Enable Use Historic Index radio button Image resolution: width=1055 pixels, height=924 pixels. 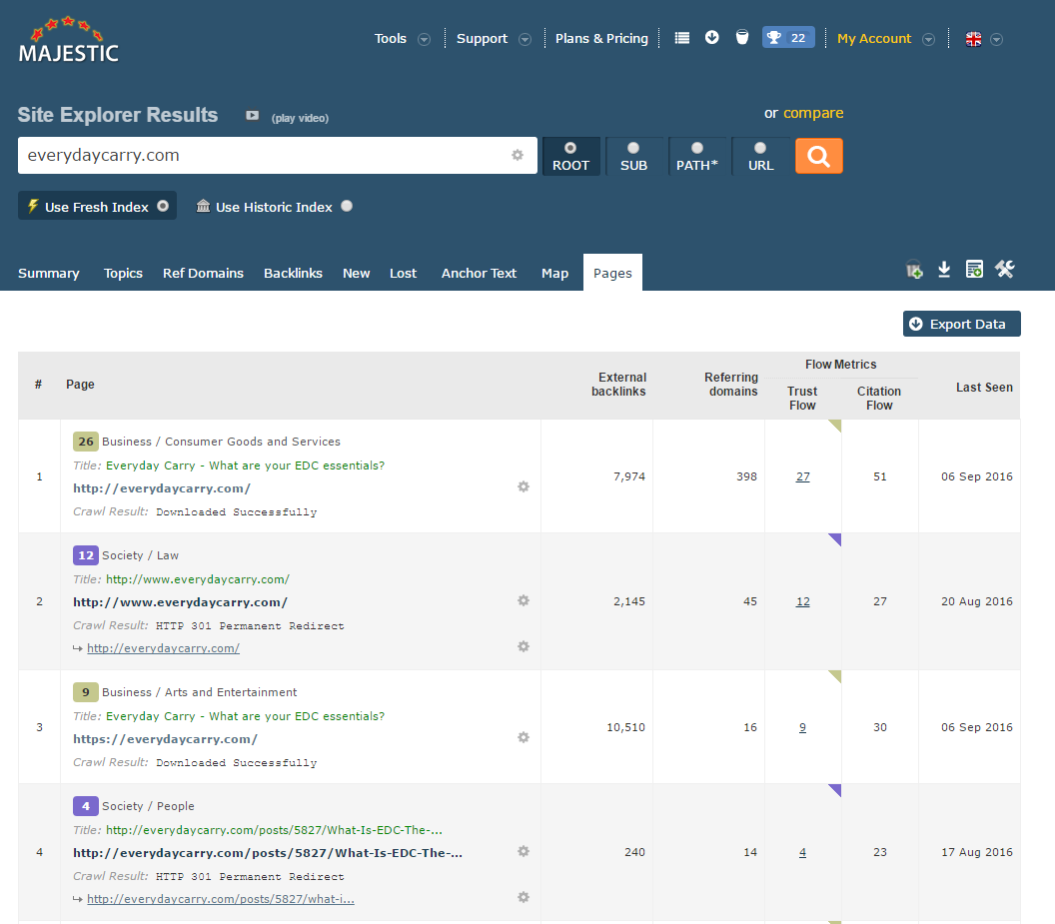pos(347,207)
